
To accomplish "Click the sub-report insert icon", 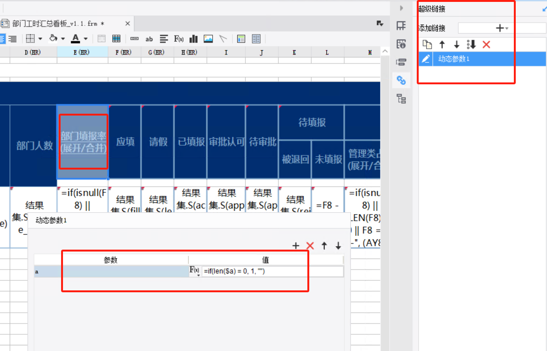I will pyautogui.click(x=241, y=39).
